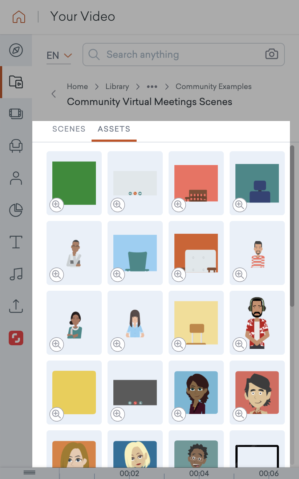Open the Props armchair icon in sidebar

tap(16, 146)
